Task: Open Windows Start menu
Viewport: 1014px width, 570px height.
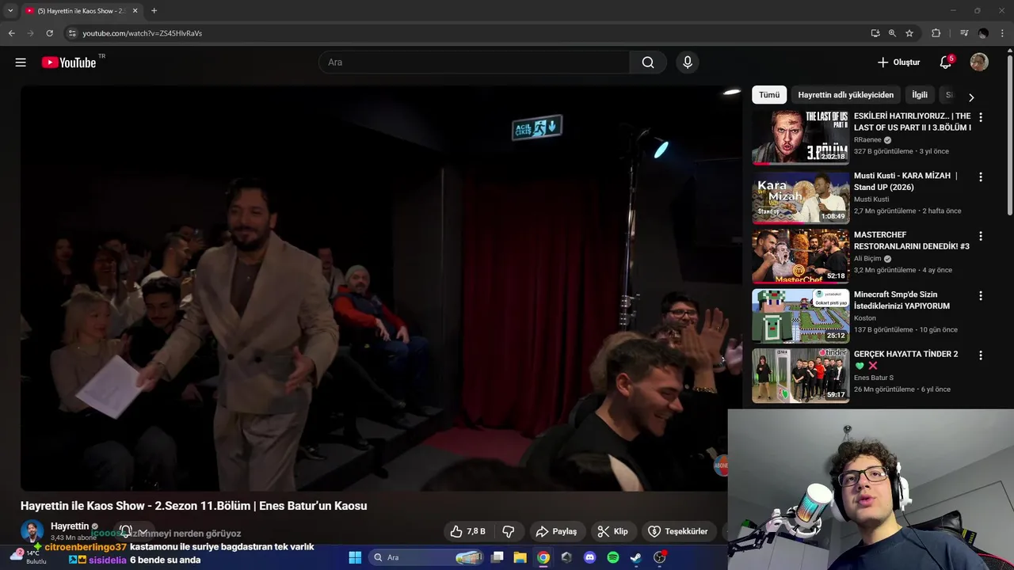Action: (x=355, y=557)
